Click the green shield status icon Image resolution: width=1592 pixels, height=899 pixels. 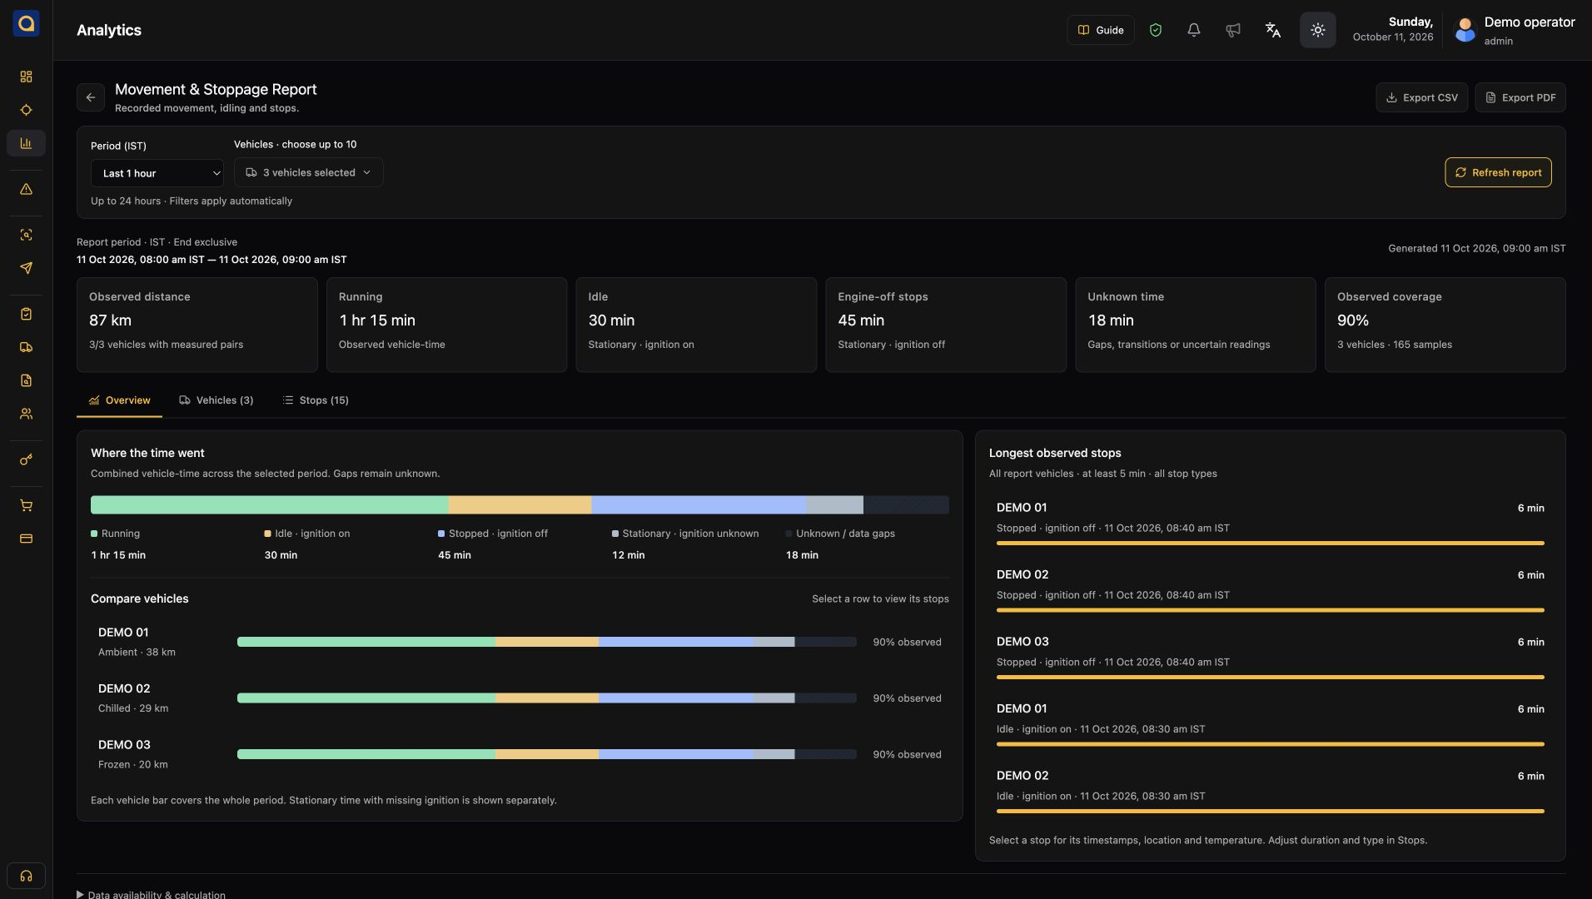coord(1155,30)
